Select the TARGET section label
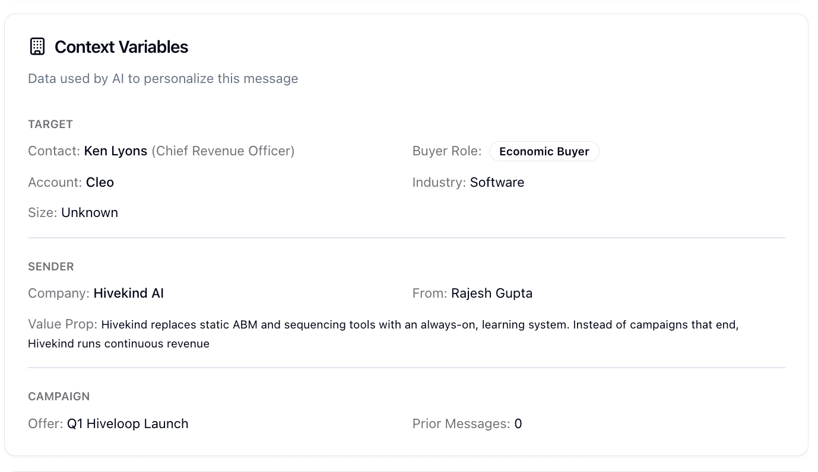The width and height of the screenshot is (818, 472). pos(50,124)
